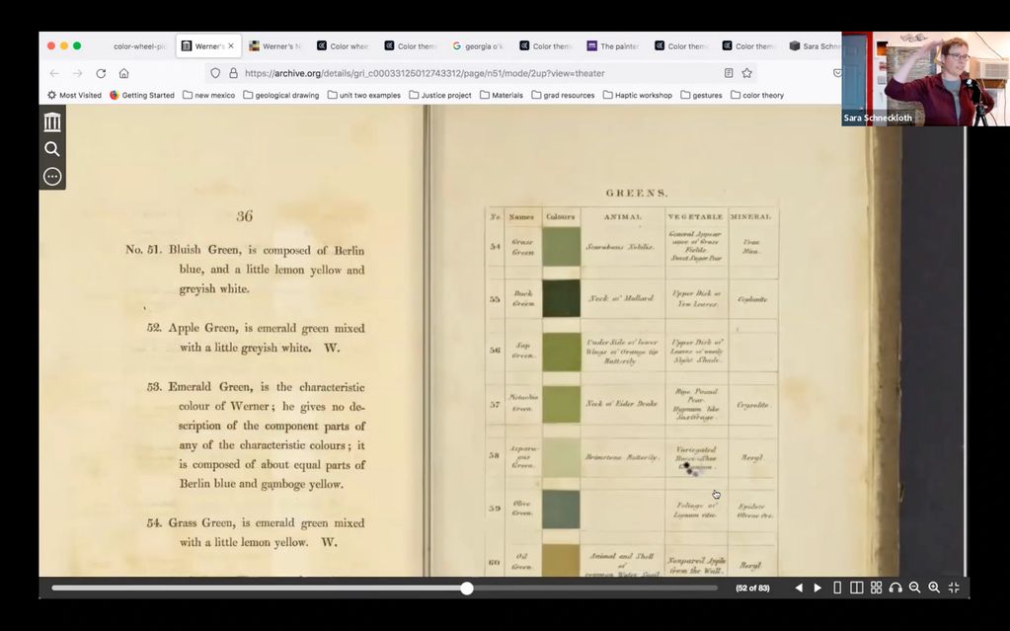The height and width of the screenshot is (631, 1010).
Task: Switch to two-page view
Action: pyautogui.click(x=856, y=588)
